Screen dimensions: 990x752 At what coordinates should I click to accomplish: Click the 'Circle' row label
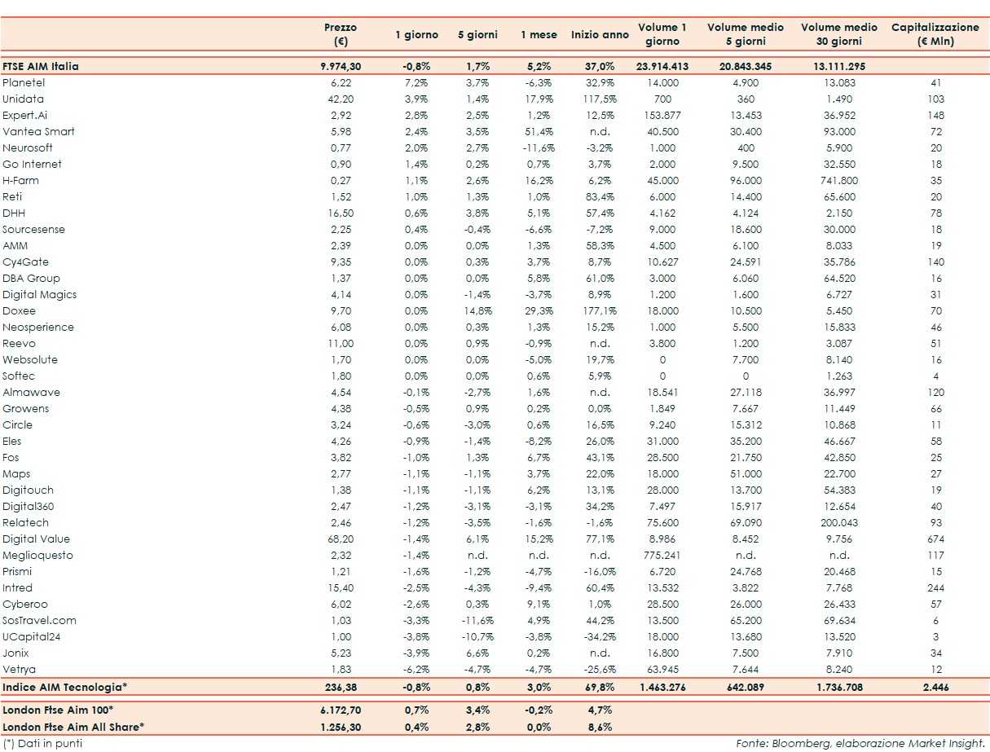[18, 424]
